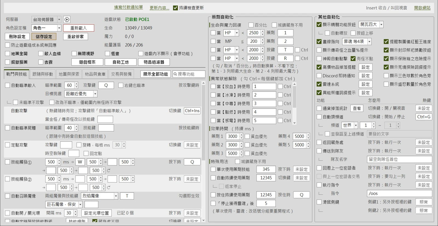Image resolution: width=438 pixels, height=226 pixels.
Task: Switch to 跟隨與移動 tab
Action: click(43, 74)
